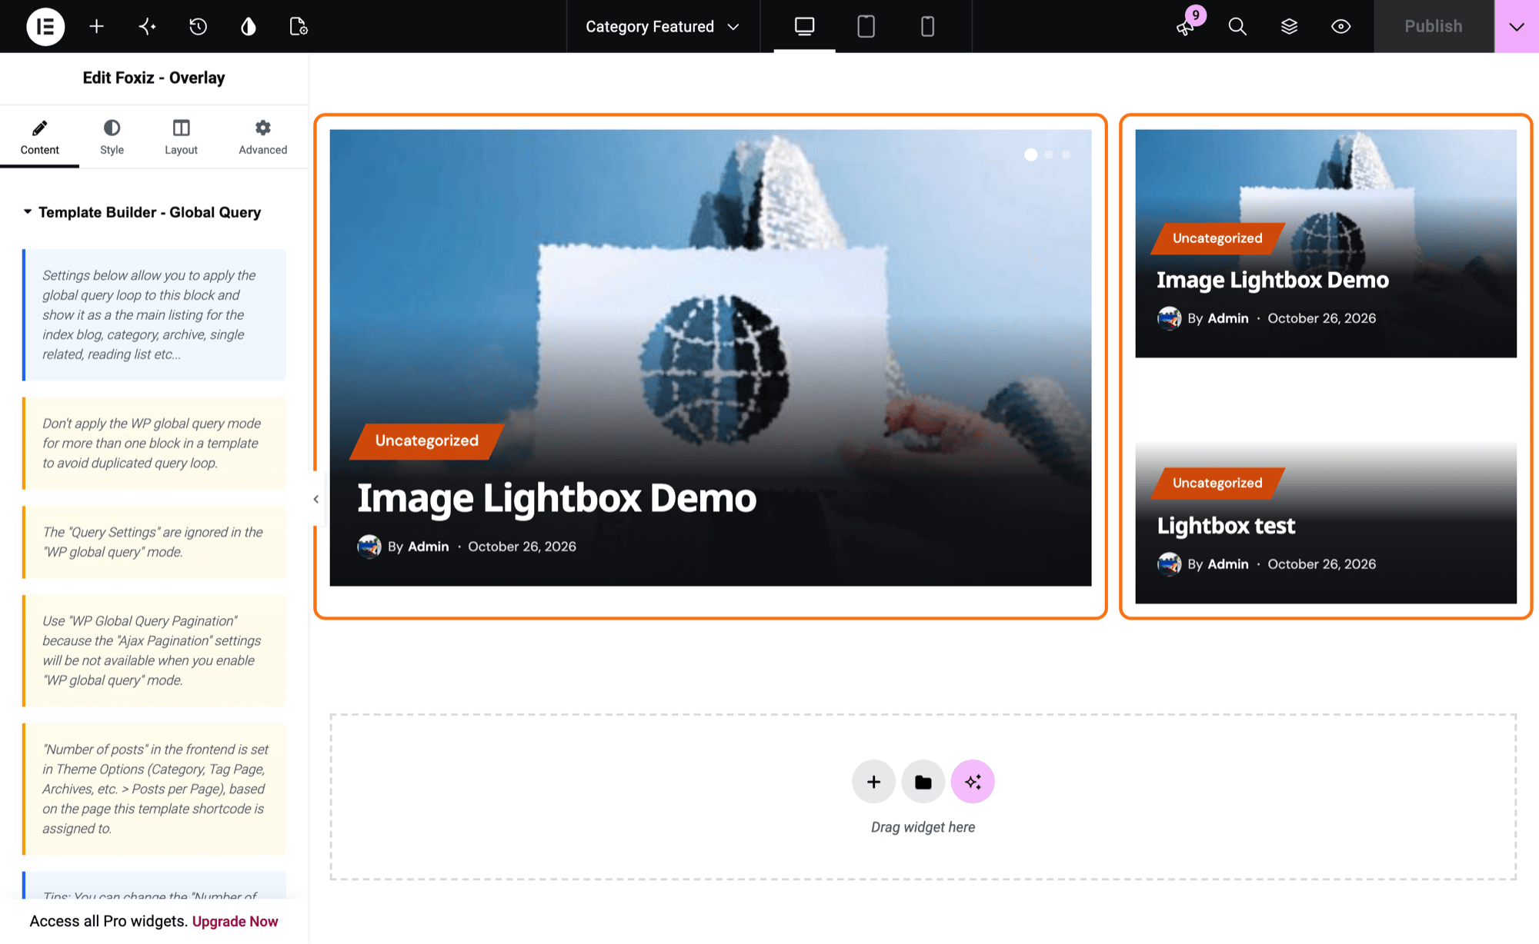Add new container with plus button
The width and height of the screenshot is (1539, 944).
[873, 782]
